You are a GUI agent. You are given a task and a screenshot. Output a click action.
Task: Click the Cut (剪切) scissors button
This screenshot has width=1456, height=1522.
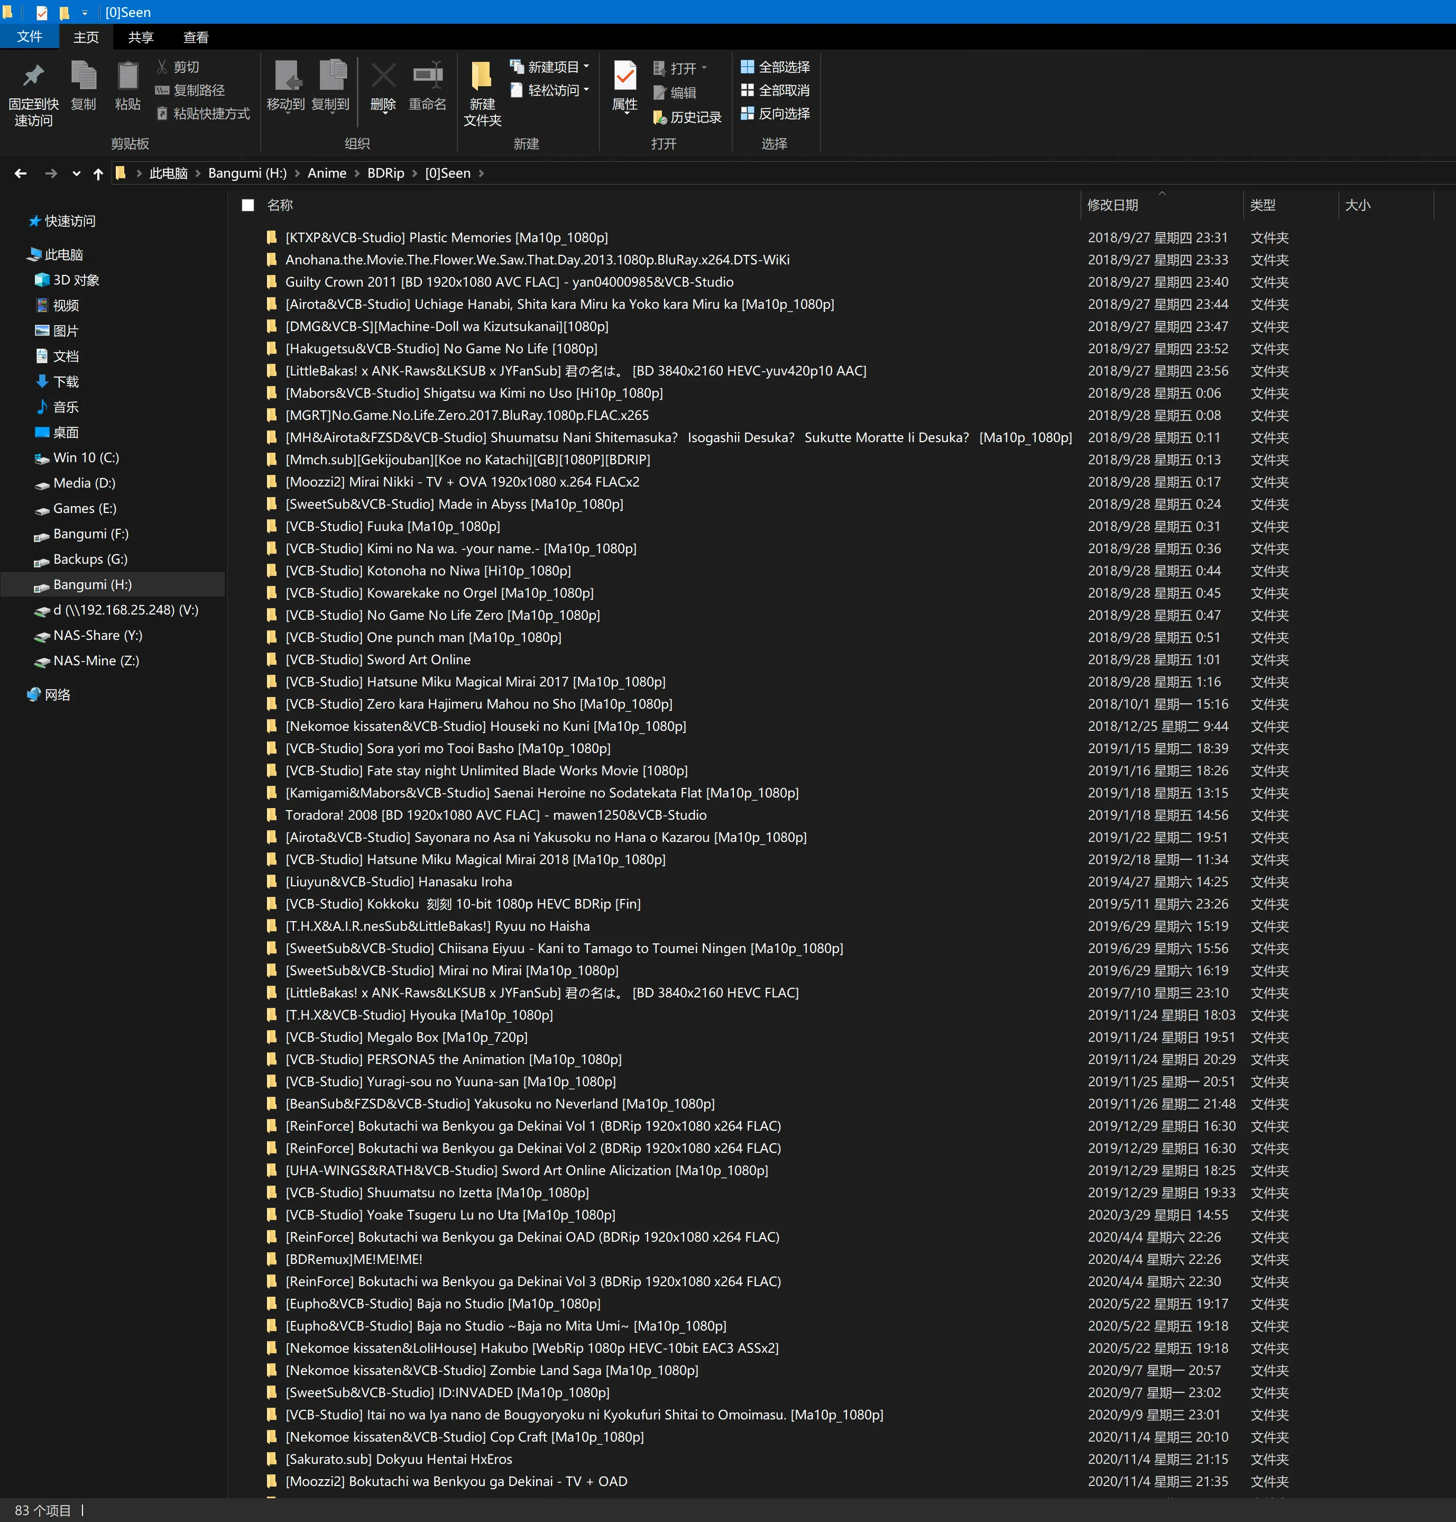click(x=178, y=68)
